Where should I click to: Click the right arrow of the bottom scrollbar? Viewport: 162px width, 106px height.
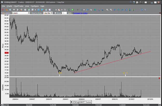tap(160, 105)
